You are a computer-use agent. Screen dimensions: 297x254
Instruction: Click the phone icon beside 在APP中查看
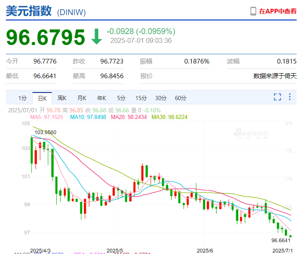[253, 11]
